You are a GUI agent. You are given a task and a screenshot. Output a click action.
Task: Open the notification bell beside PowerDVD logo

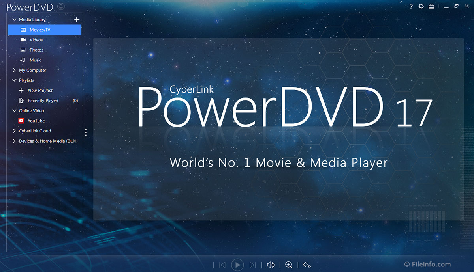pos(61,6)
